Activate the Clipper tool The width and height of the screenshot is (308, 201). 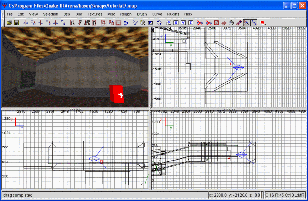(126, 23)
